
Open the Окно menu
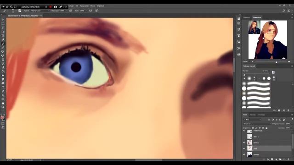pyautogui.click(x=93, y=6)
